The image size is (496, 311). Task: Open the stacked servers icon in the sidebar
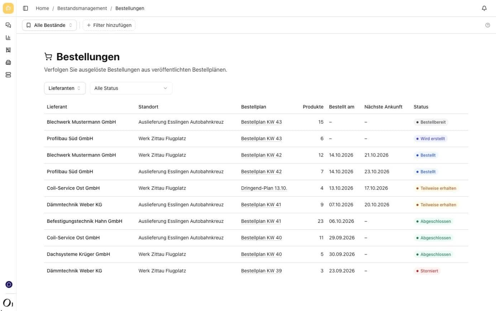[x=8, y=75]
